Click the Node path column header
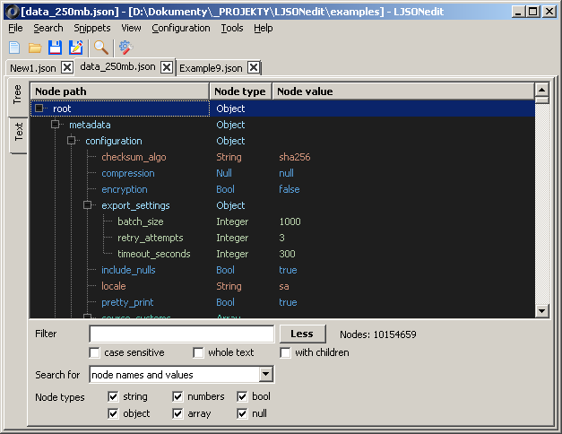562x434 pixels. (x=119, y=91)
